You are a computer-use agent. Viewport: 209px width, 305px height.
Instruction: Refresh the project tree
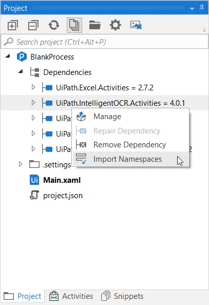click(x=54, y=25)
